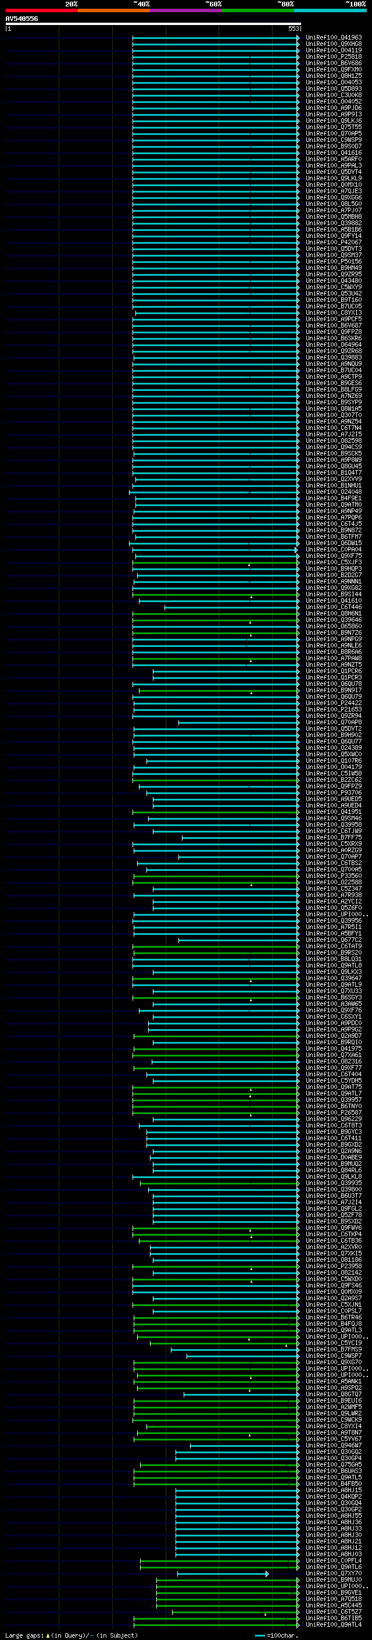Open hit UniRef100_P25818
The width and height of the screenshot is (372, 1640).
[x=334, y=56]
